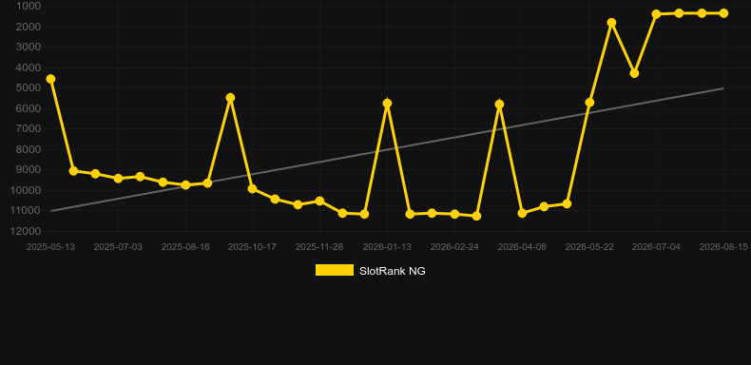Select the data point above 2025-11-28

click(319, 202)
